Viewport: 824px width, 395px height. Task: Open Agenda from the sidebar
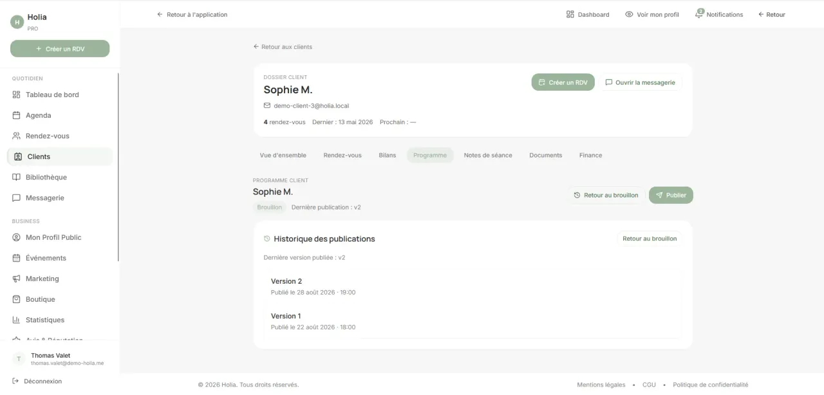[60, 115]
